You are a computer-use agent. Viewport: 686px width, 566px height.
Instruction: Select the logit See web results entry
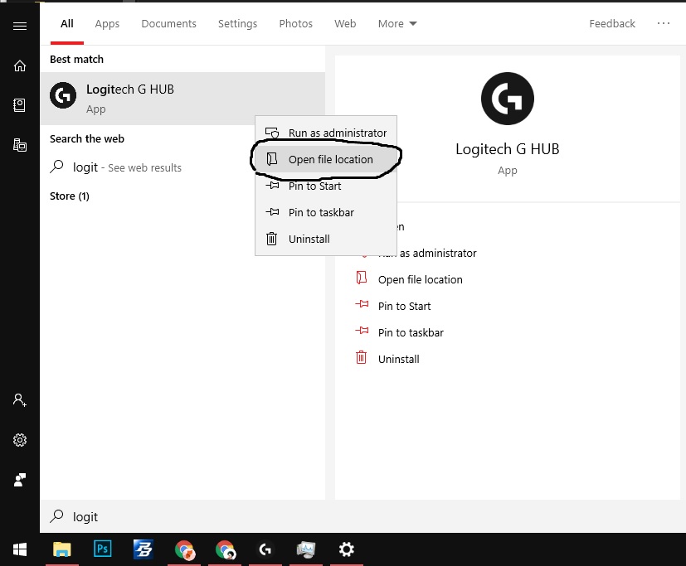[182, 167]
